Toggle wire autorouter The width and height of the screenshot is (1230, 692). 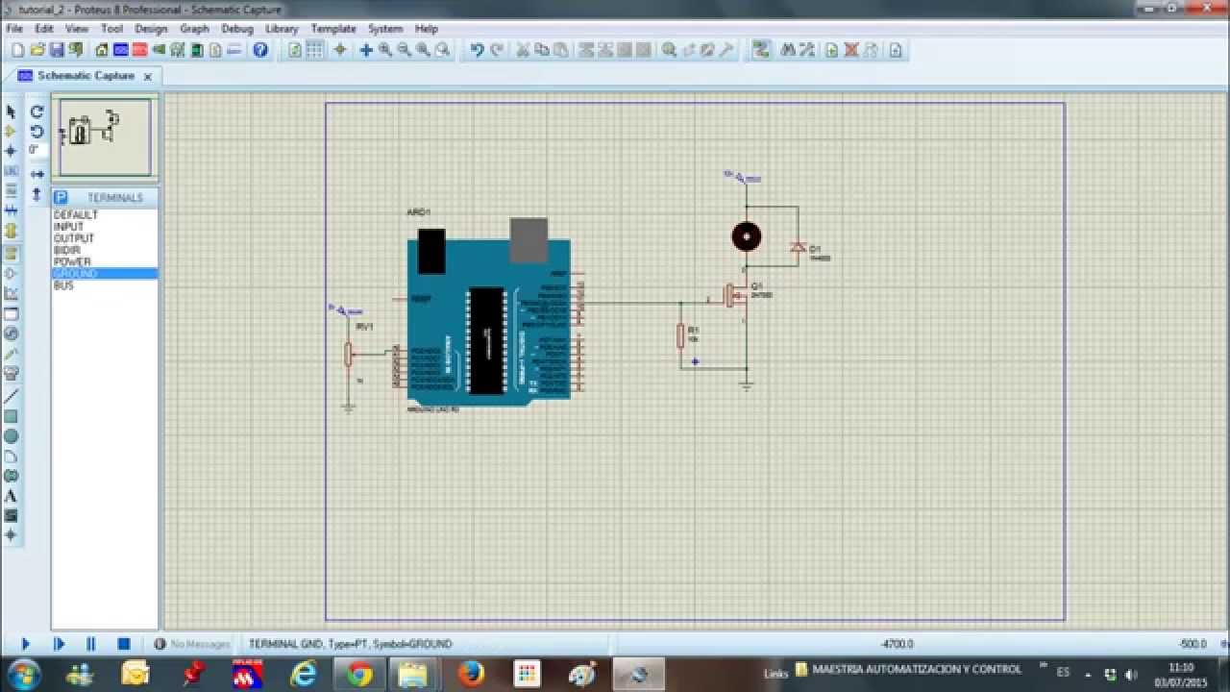(761, 50)
